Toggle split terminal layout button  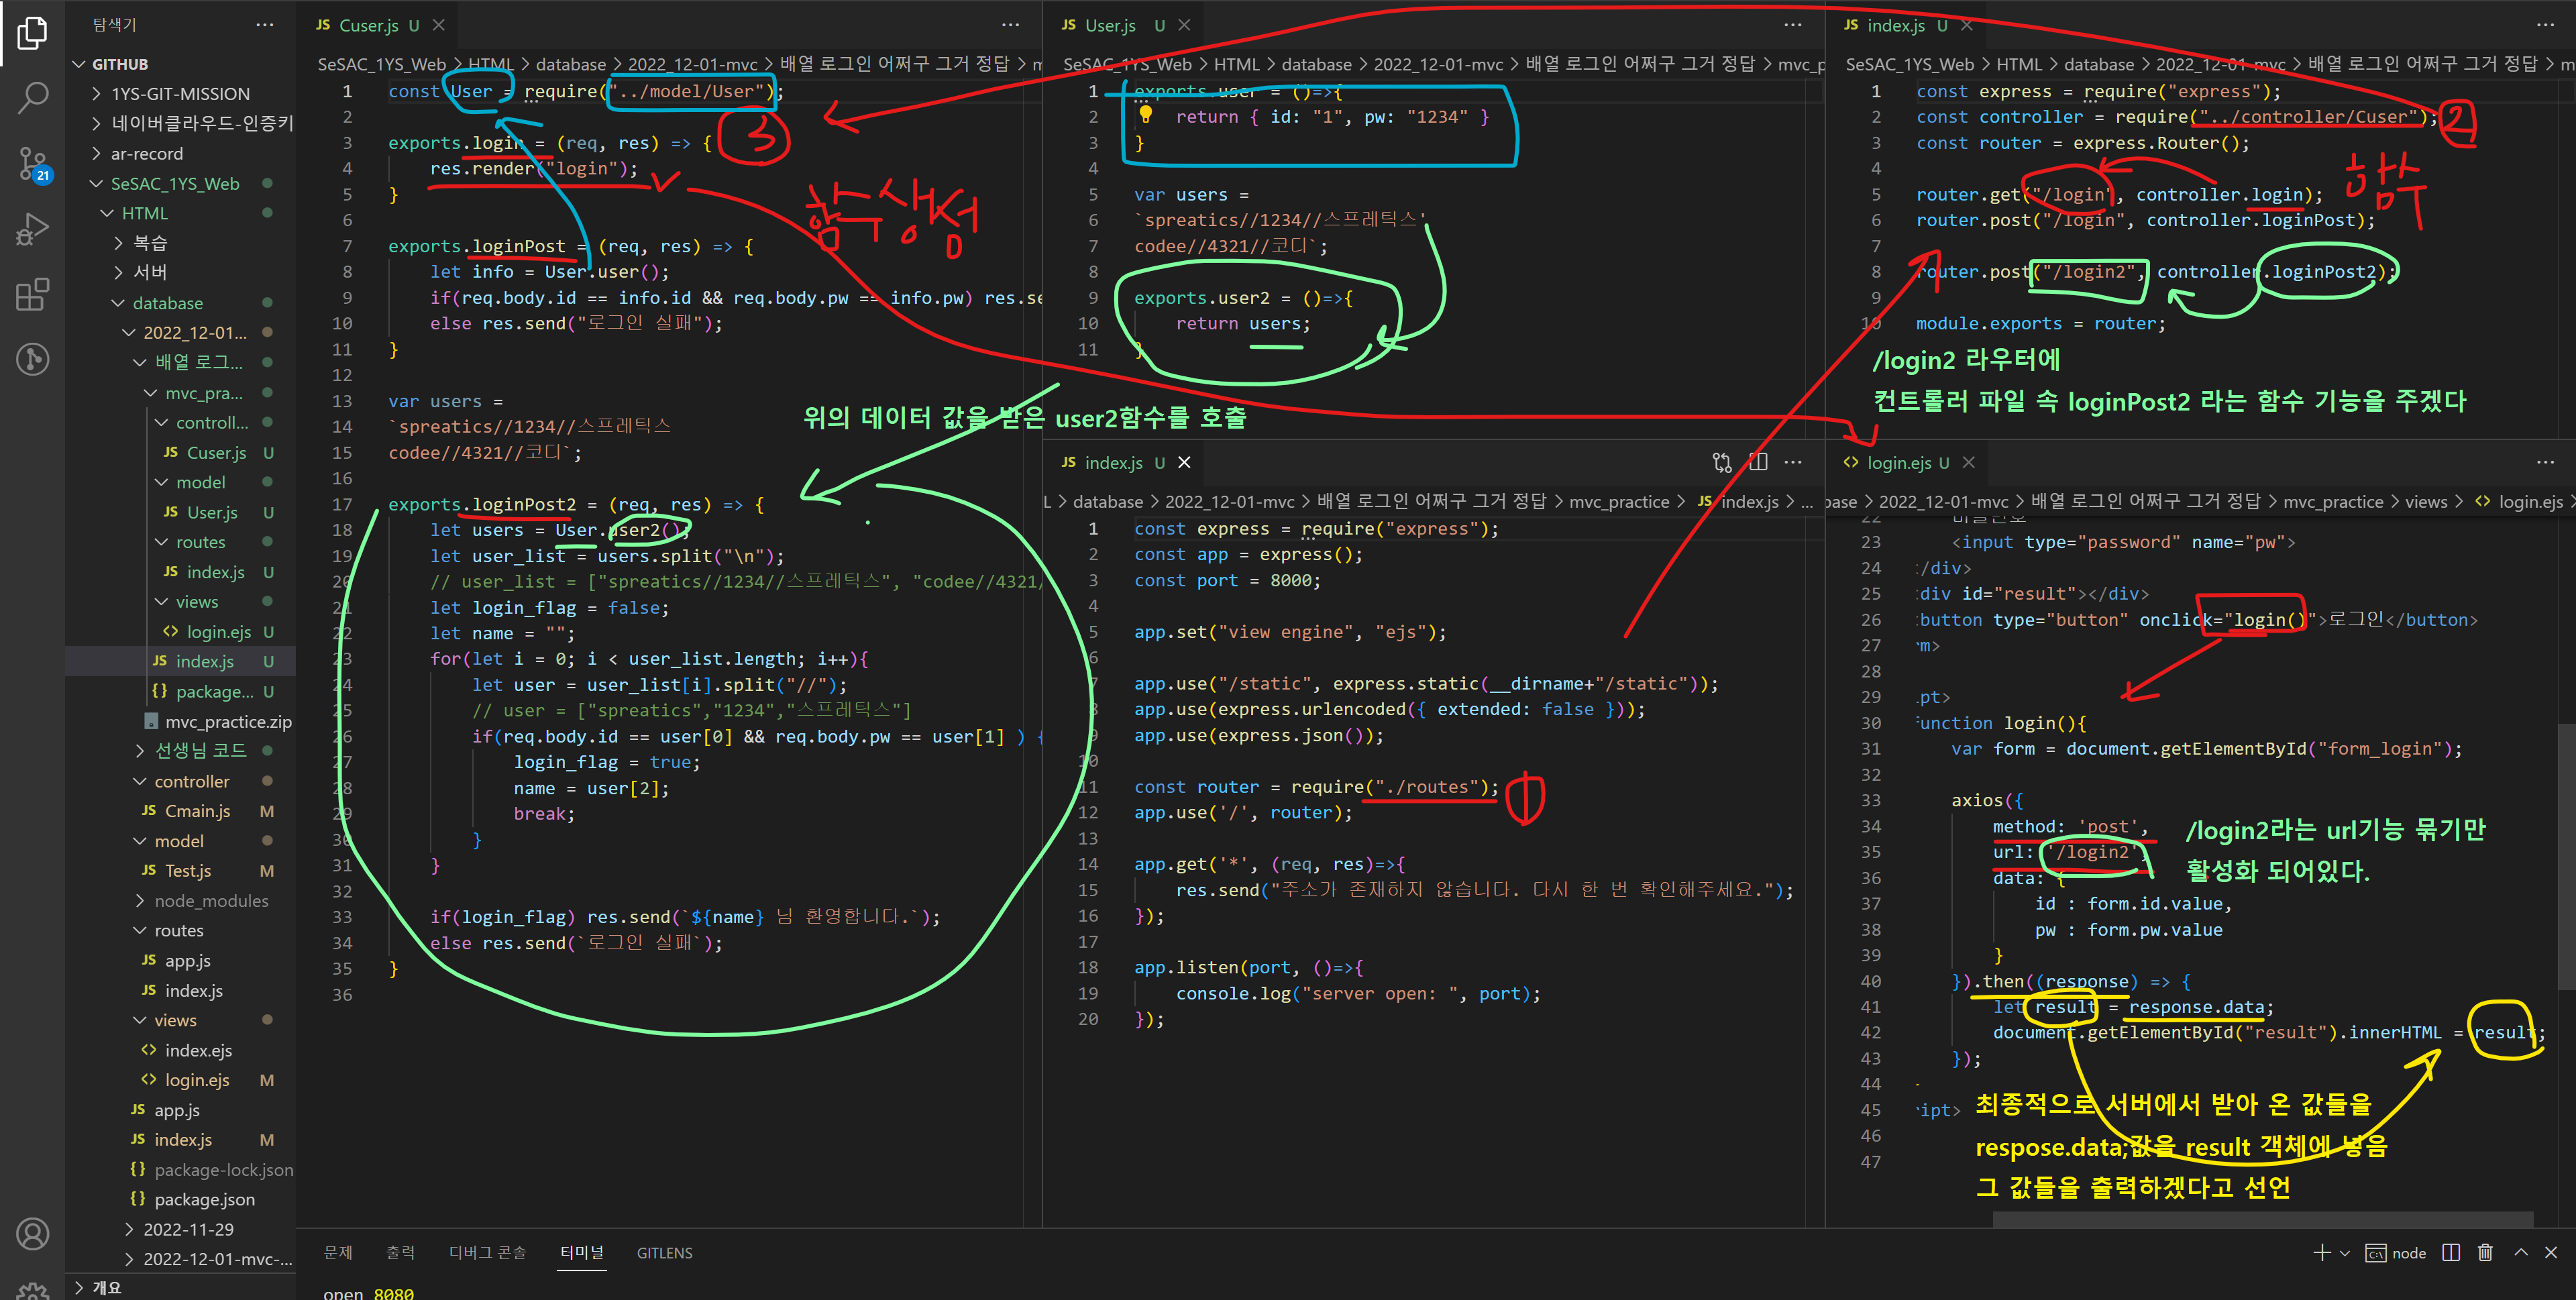click(2451, 1253)
